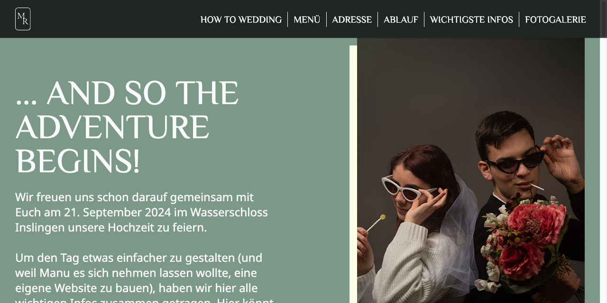Viewport: 607px width, 303px height.
Task: Open the Fotogalerie page
Action: [555, 19]
